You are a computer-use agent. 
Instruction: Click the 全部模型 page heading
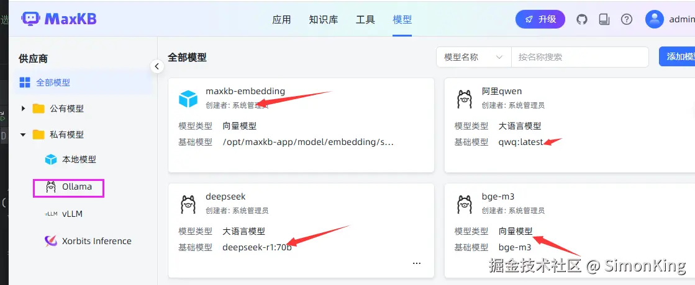coord(187,57)
